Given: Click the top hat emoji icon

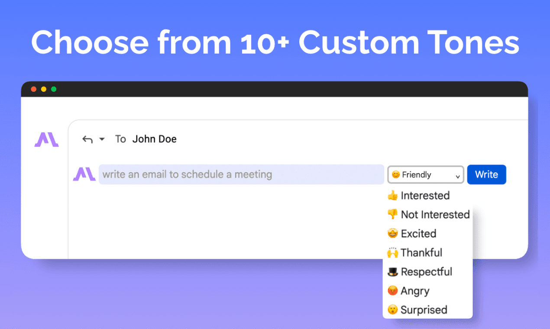Looking at the screenshot, I should (392, 272).
